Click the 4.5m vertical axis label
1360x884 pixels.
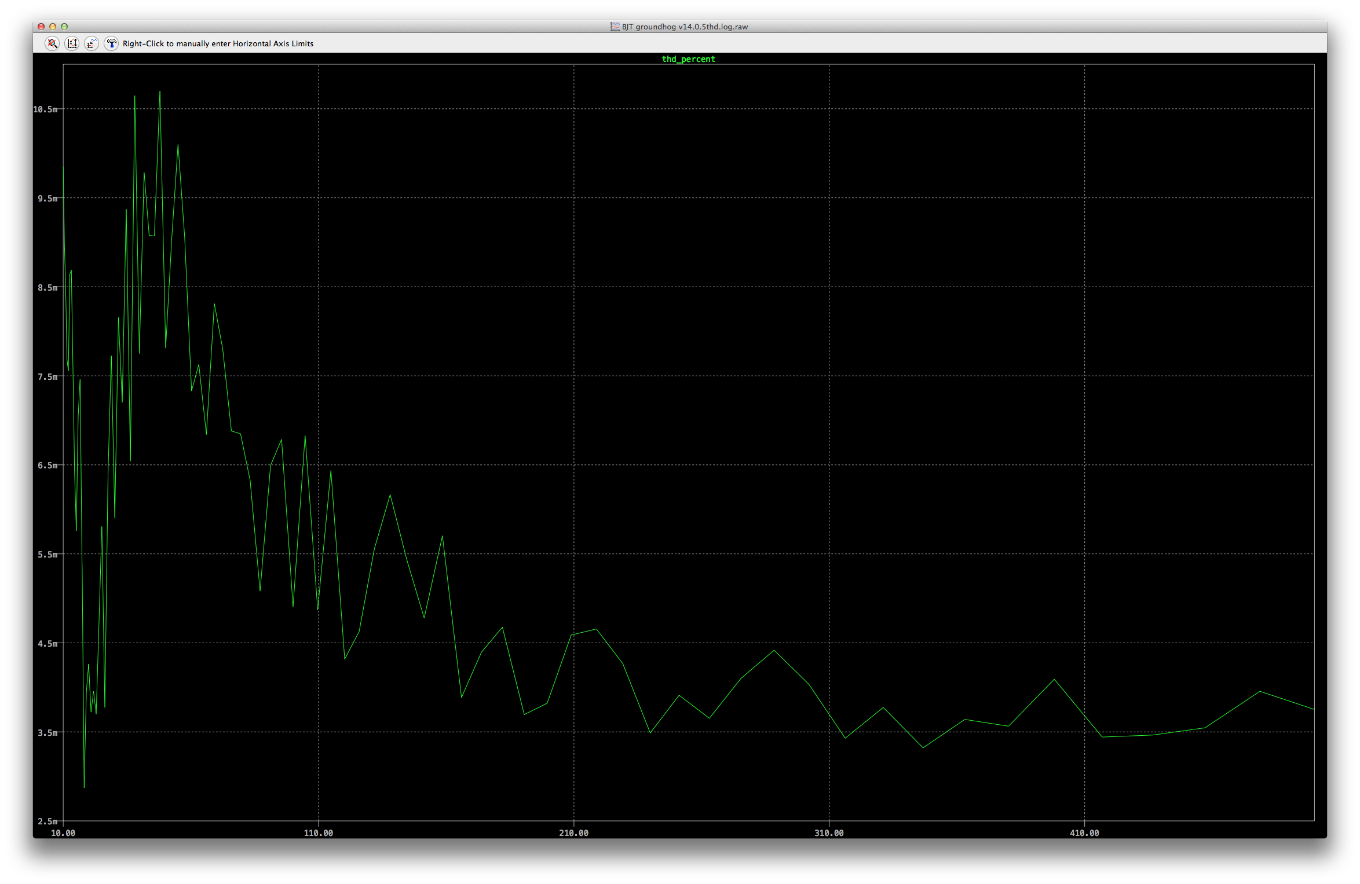(x=47, y=644)
